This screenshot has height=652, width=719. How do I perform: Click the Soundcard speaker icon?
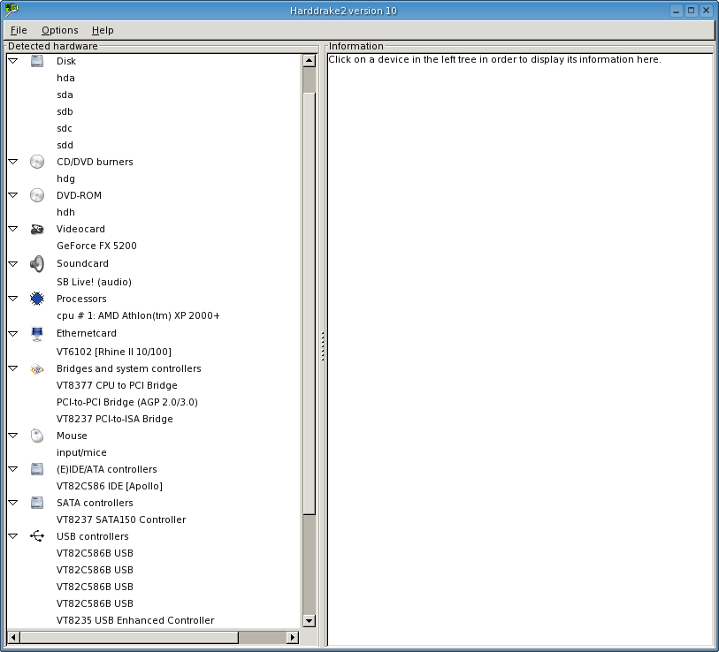pyautogui.click(x=36, y=264)
